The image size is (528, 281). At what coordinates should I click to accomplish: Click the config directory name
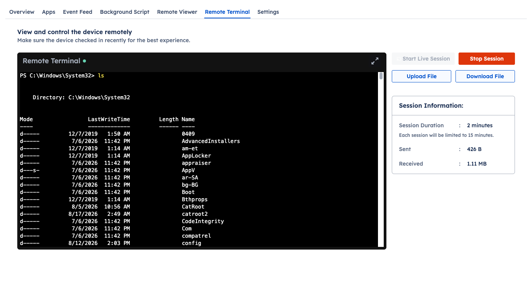coord(191,243)
